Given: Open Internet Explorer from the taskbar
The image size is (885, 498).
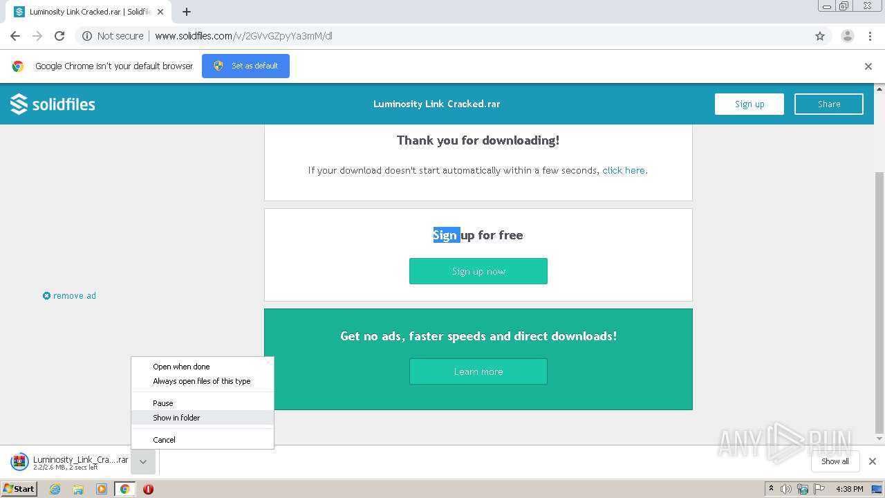Looking at the screenshot, I should coord(55,489).
